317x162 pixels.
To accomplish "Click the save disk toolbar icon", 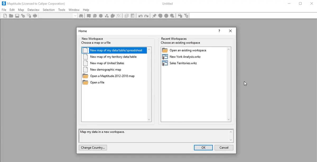I will click(x=17, y=16).
